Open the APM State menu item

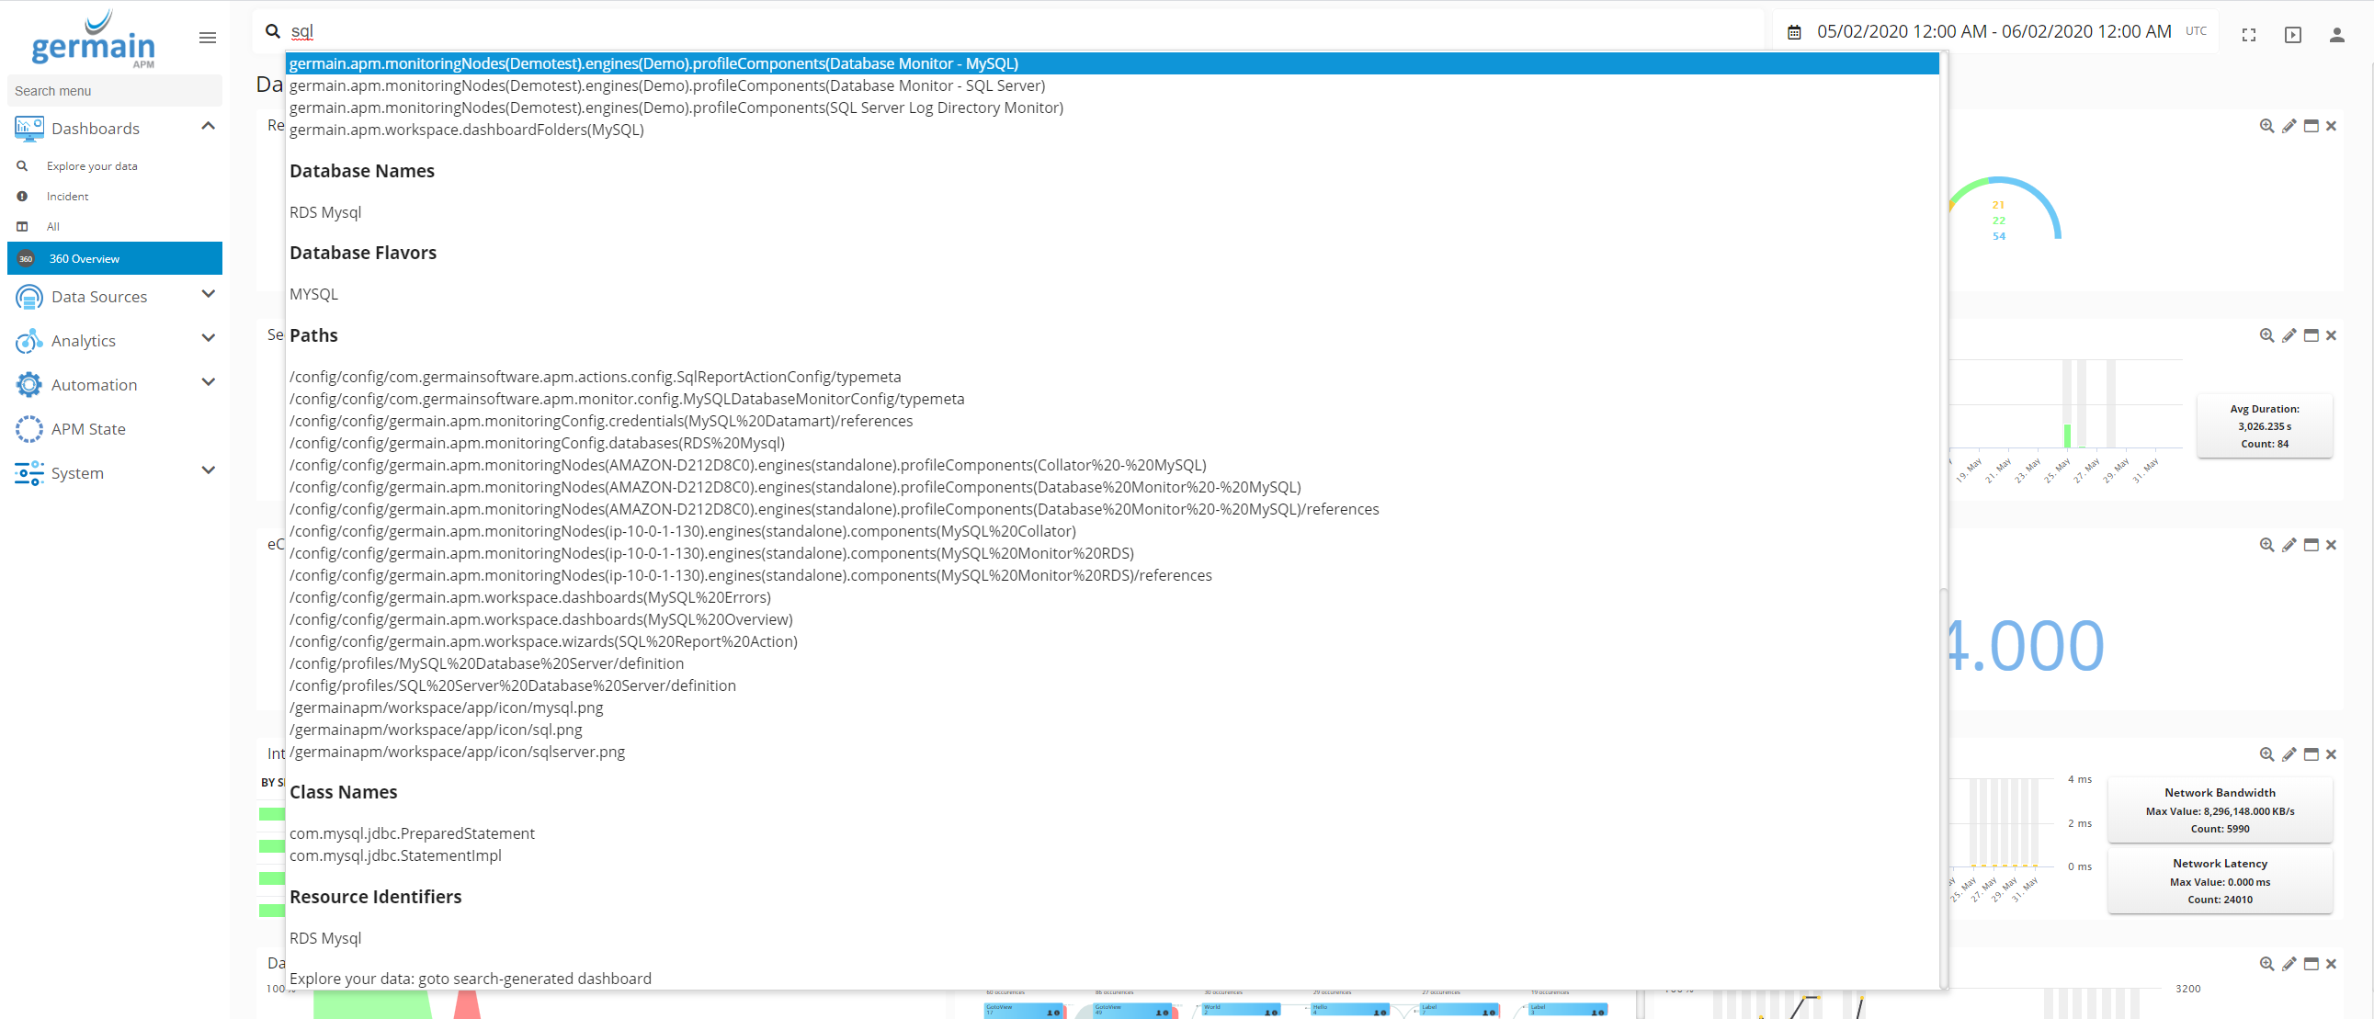tap(87, 428)
